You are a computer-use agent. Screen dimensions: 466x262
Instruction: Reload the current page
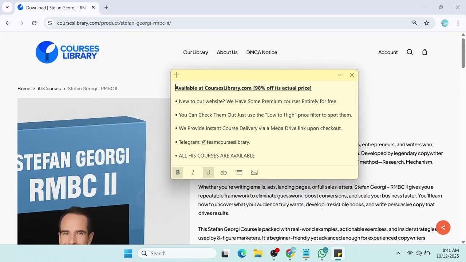click(x=34, y=23)
